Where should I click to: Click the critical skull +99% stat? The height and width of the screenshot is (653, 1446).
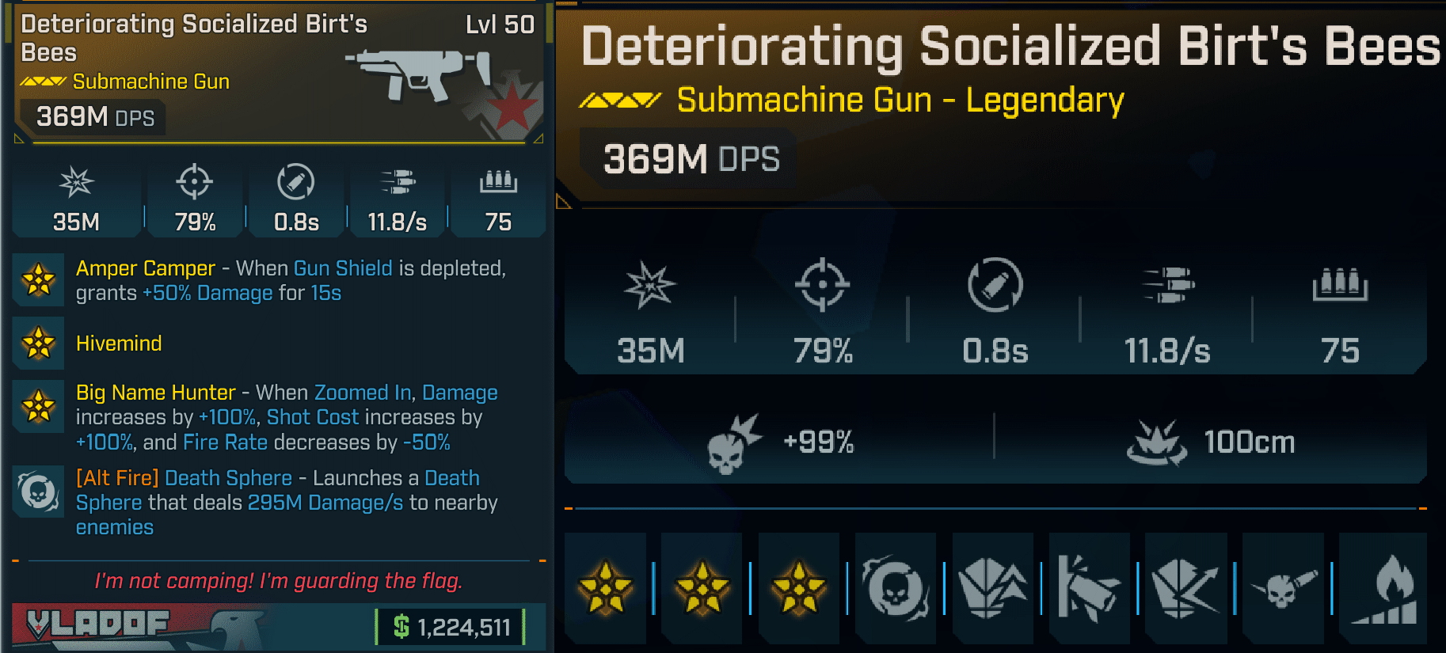(780, 442)
